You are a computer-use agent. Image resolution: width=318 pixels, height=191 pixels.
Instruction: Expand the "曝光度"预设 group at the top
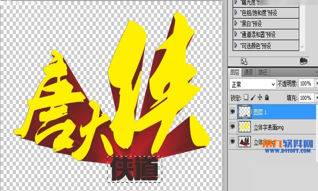(x=236, y=3)
